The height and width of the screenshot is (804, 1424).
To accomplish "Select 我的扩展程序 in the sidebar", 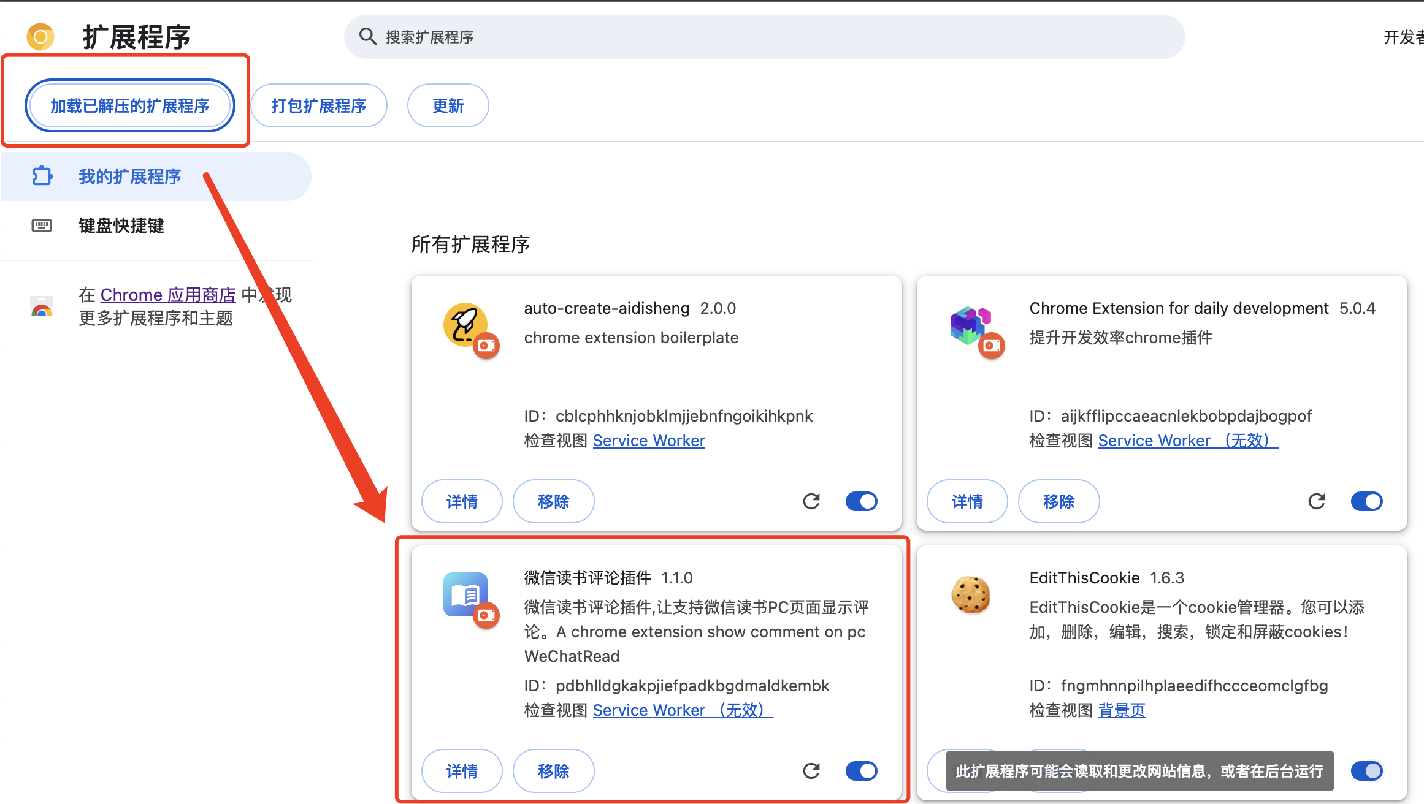I will 129,176.
